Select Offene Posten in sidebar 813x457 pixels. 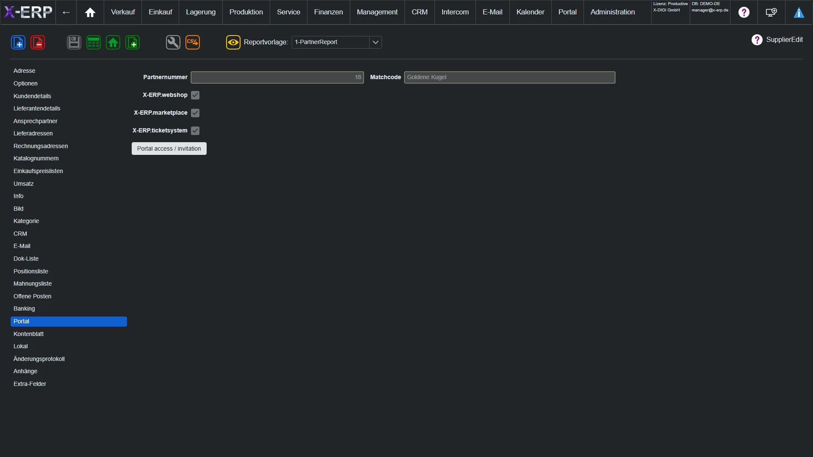point(69,297)
